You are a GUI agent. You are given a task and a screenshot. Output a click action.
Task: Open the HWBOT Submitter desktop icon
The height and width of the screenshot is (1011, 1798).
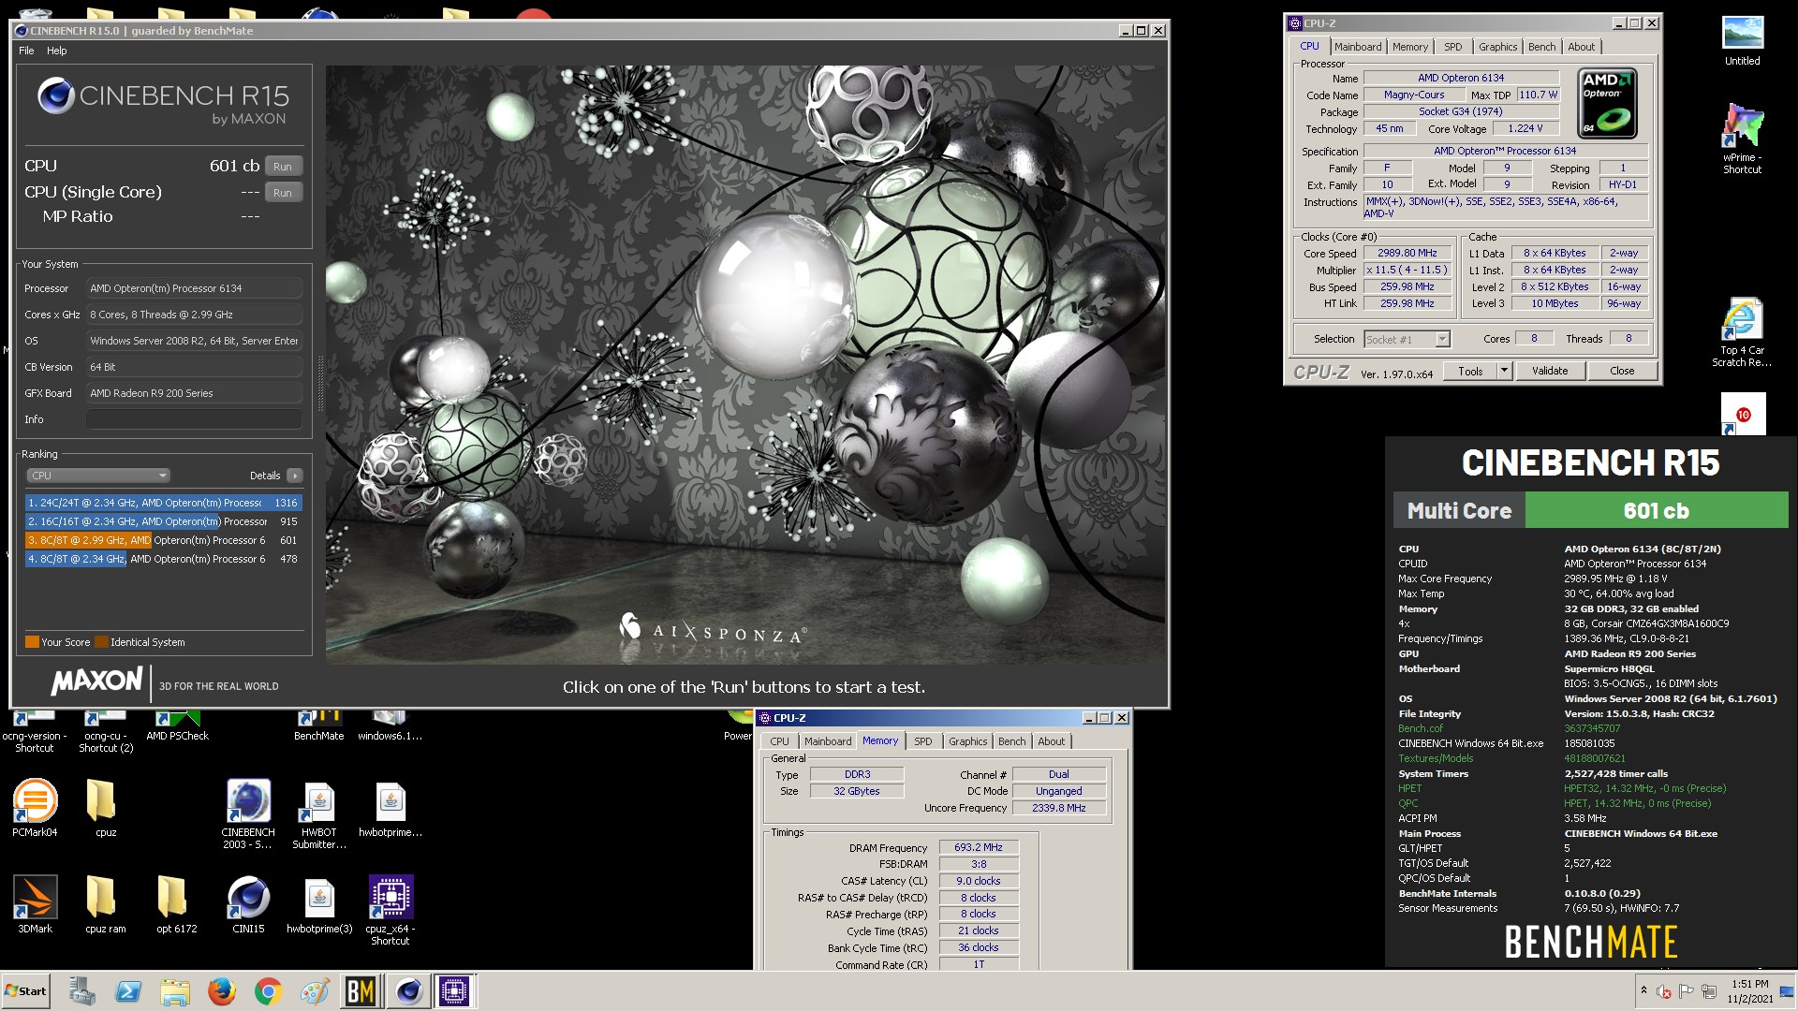[318, 814]
